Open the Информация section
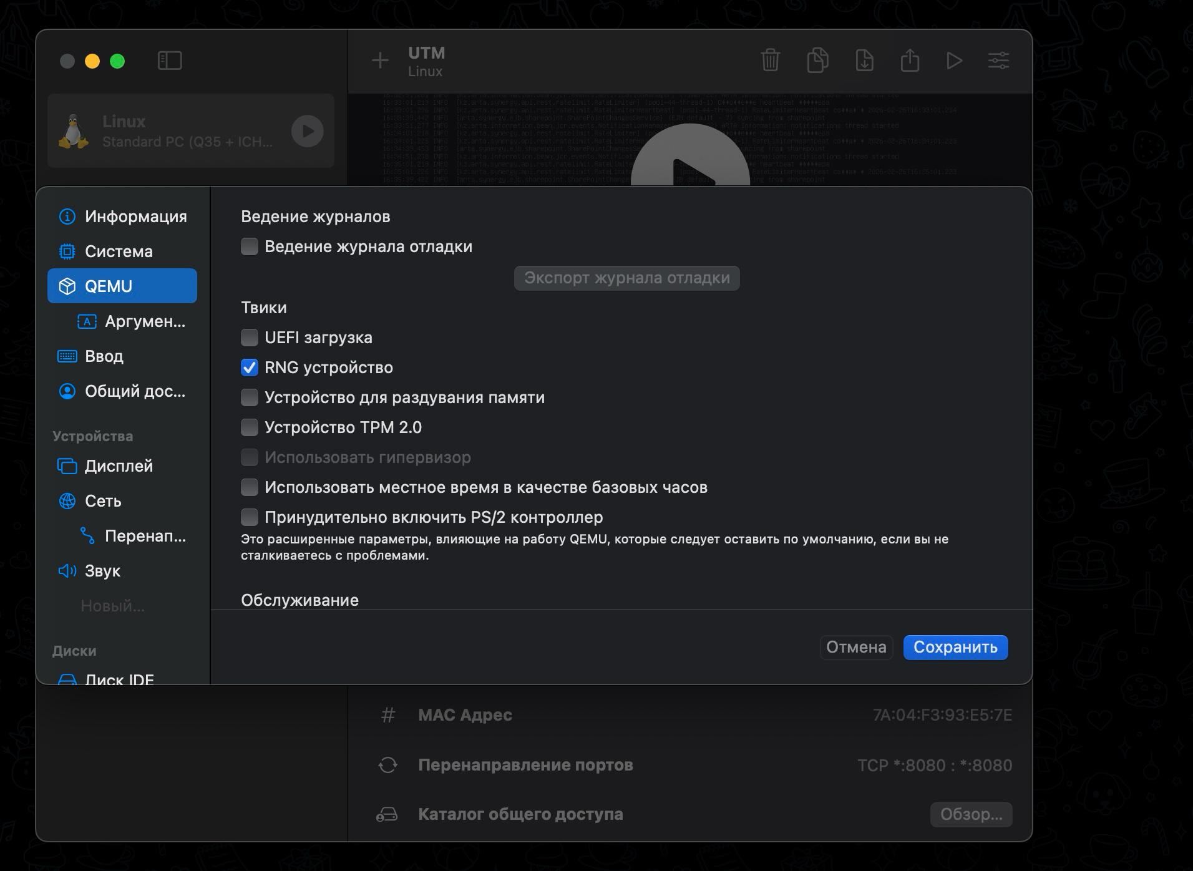The image size is (1193, 871). pyautogui.click(x=135, y=217)
